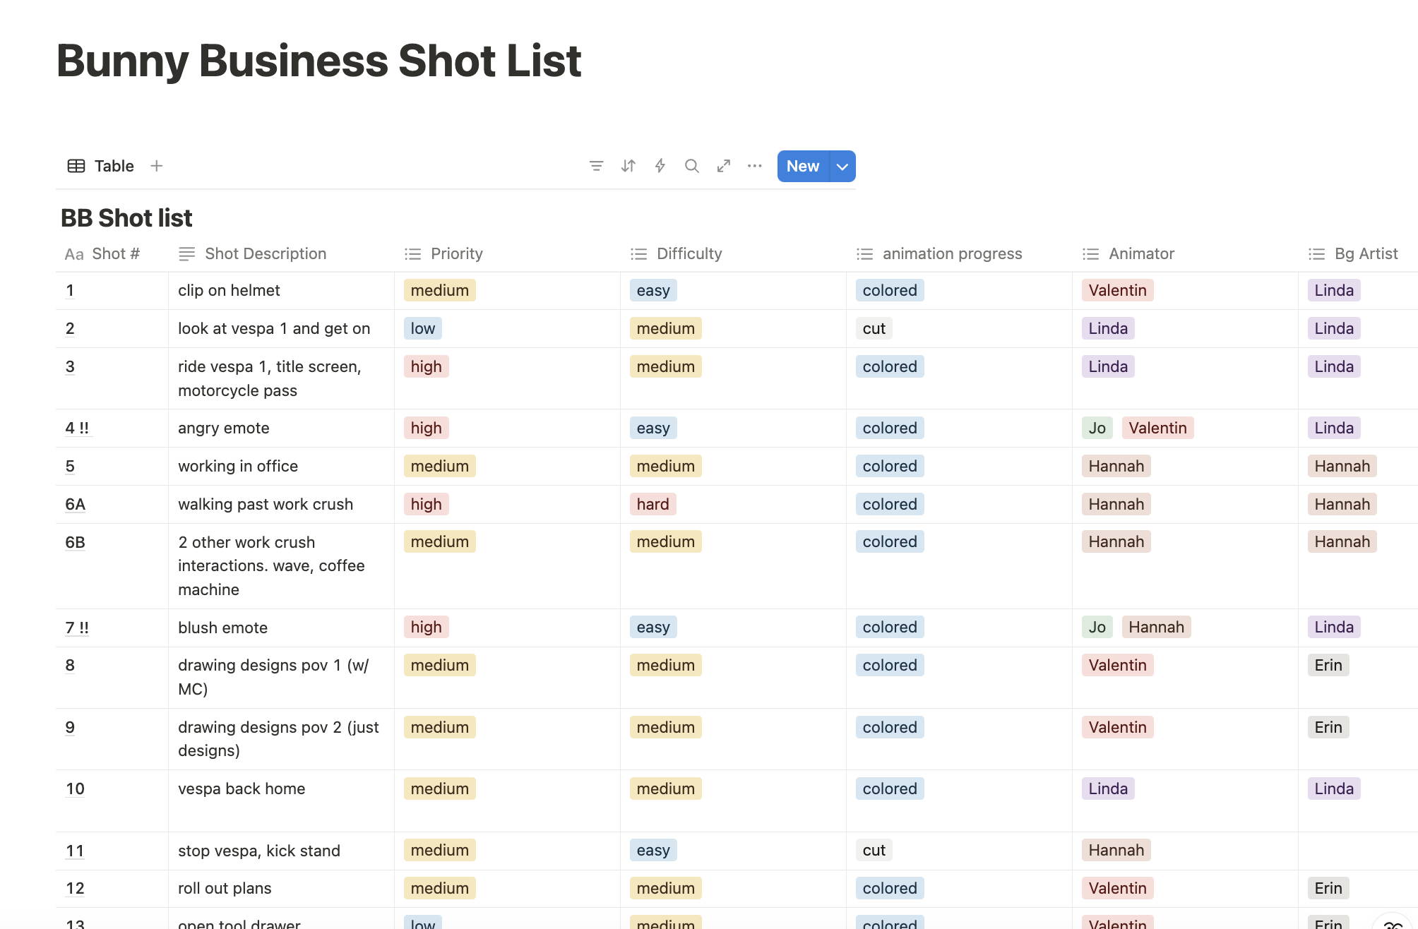
Task: Open the shot 4 !! row
Action: tap(77, 428)
